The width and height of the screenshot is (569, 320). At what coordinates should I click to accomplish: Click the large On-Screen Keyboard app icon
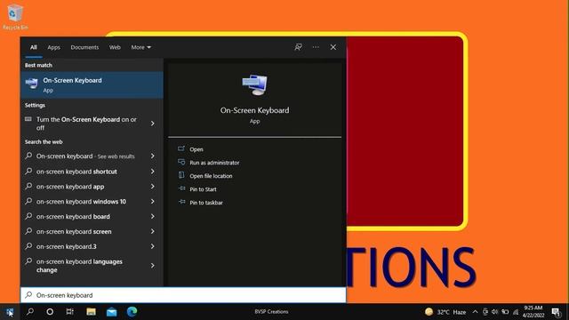(x=255, y=84)
